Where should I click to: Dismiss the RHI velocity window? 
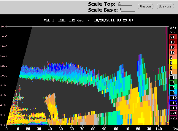[x=165, y=6]
